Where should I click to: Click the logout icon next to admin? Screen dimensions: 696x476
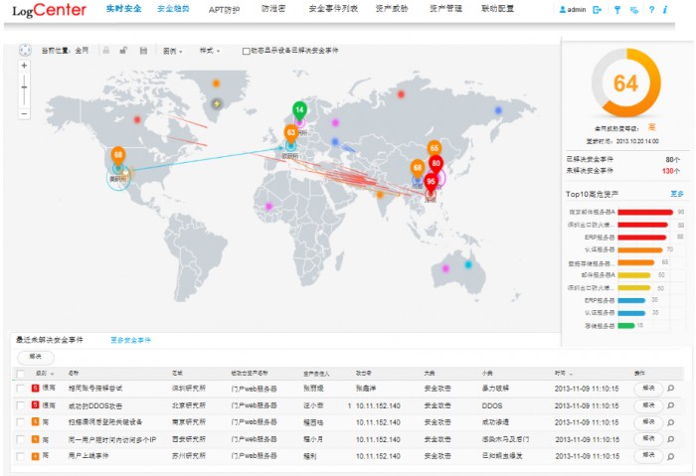coord(597,9)
